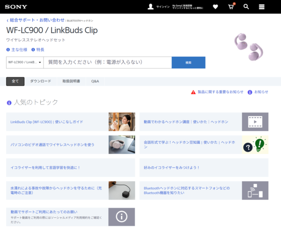This screenshot has height=237, width=281.
Task: Click the info icon beside 主な仕様
Action: click(x=8, y=50)
